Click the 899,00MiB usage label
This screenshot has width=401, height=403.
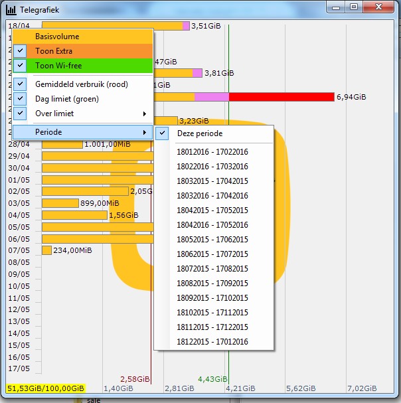tap(100, 203)
